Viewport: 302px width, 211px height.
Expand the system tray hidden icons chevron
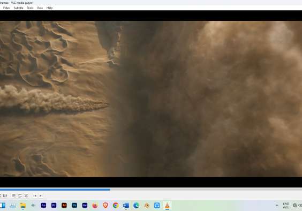pyautogui.click(x=277, y=206)
